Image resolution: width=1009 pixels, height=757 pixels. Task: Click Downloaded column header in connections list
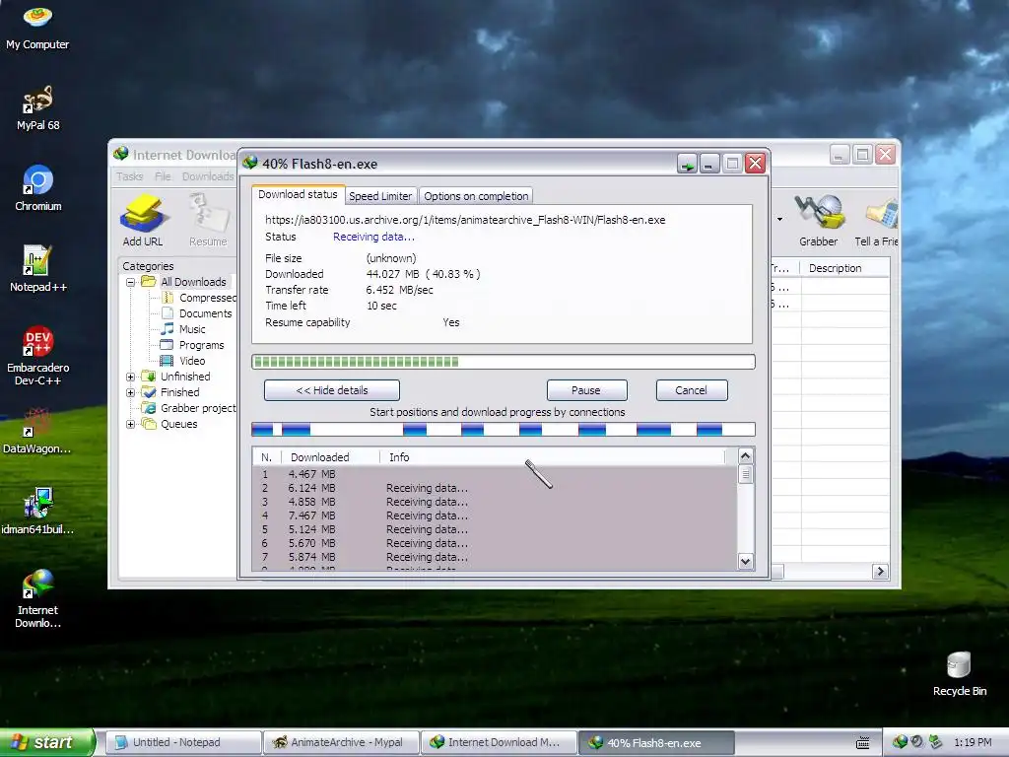pos(331,457)
